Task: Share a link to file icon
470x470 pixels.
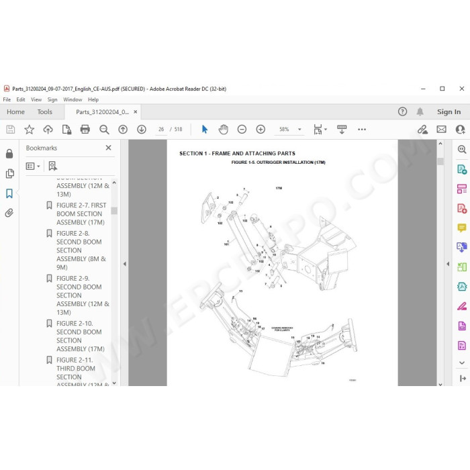Action: pyautogui.click(x=422, y=130)
